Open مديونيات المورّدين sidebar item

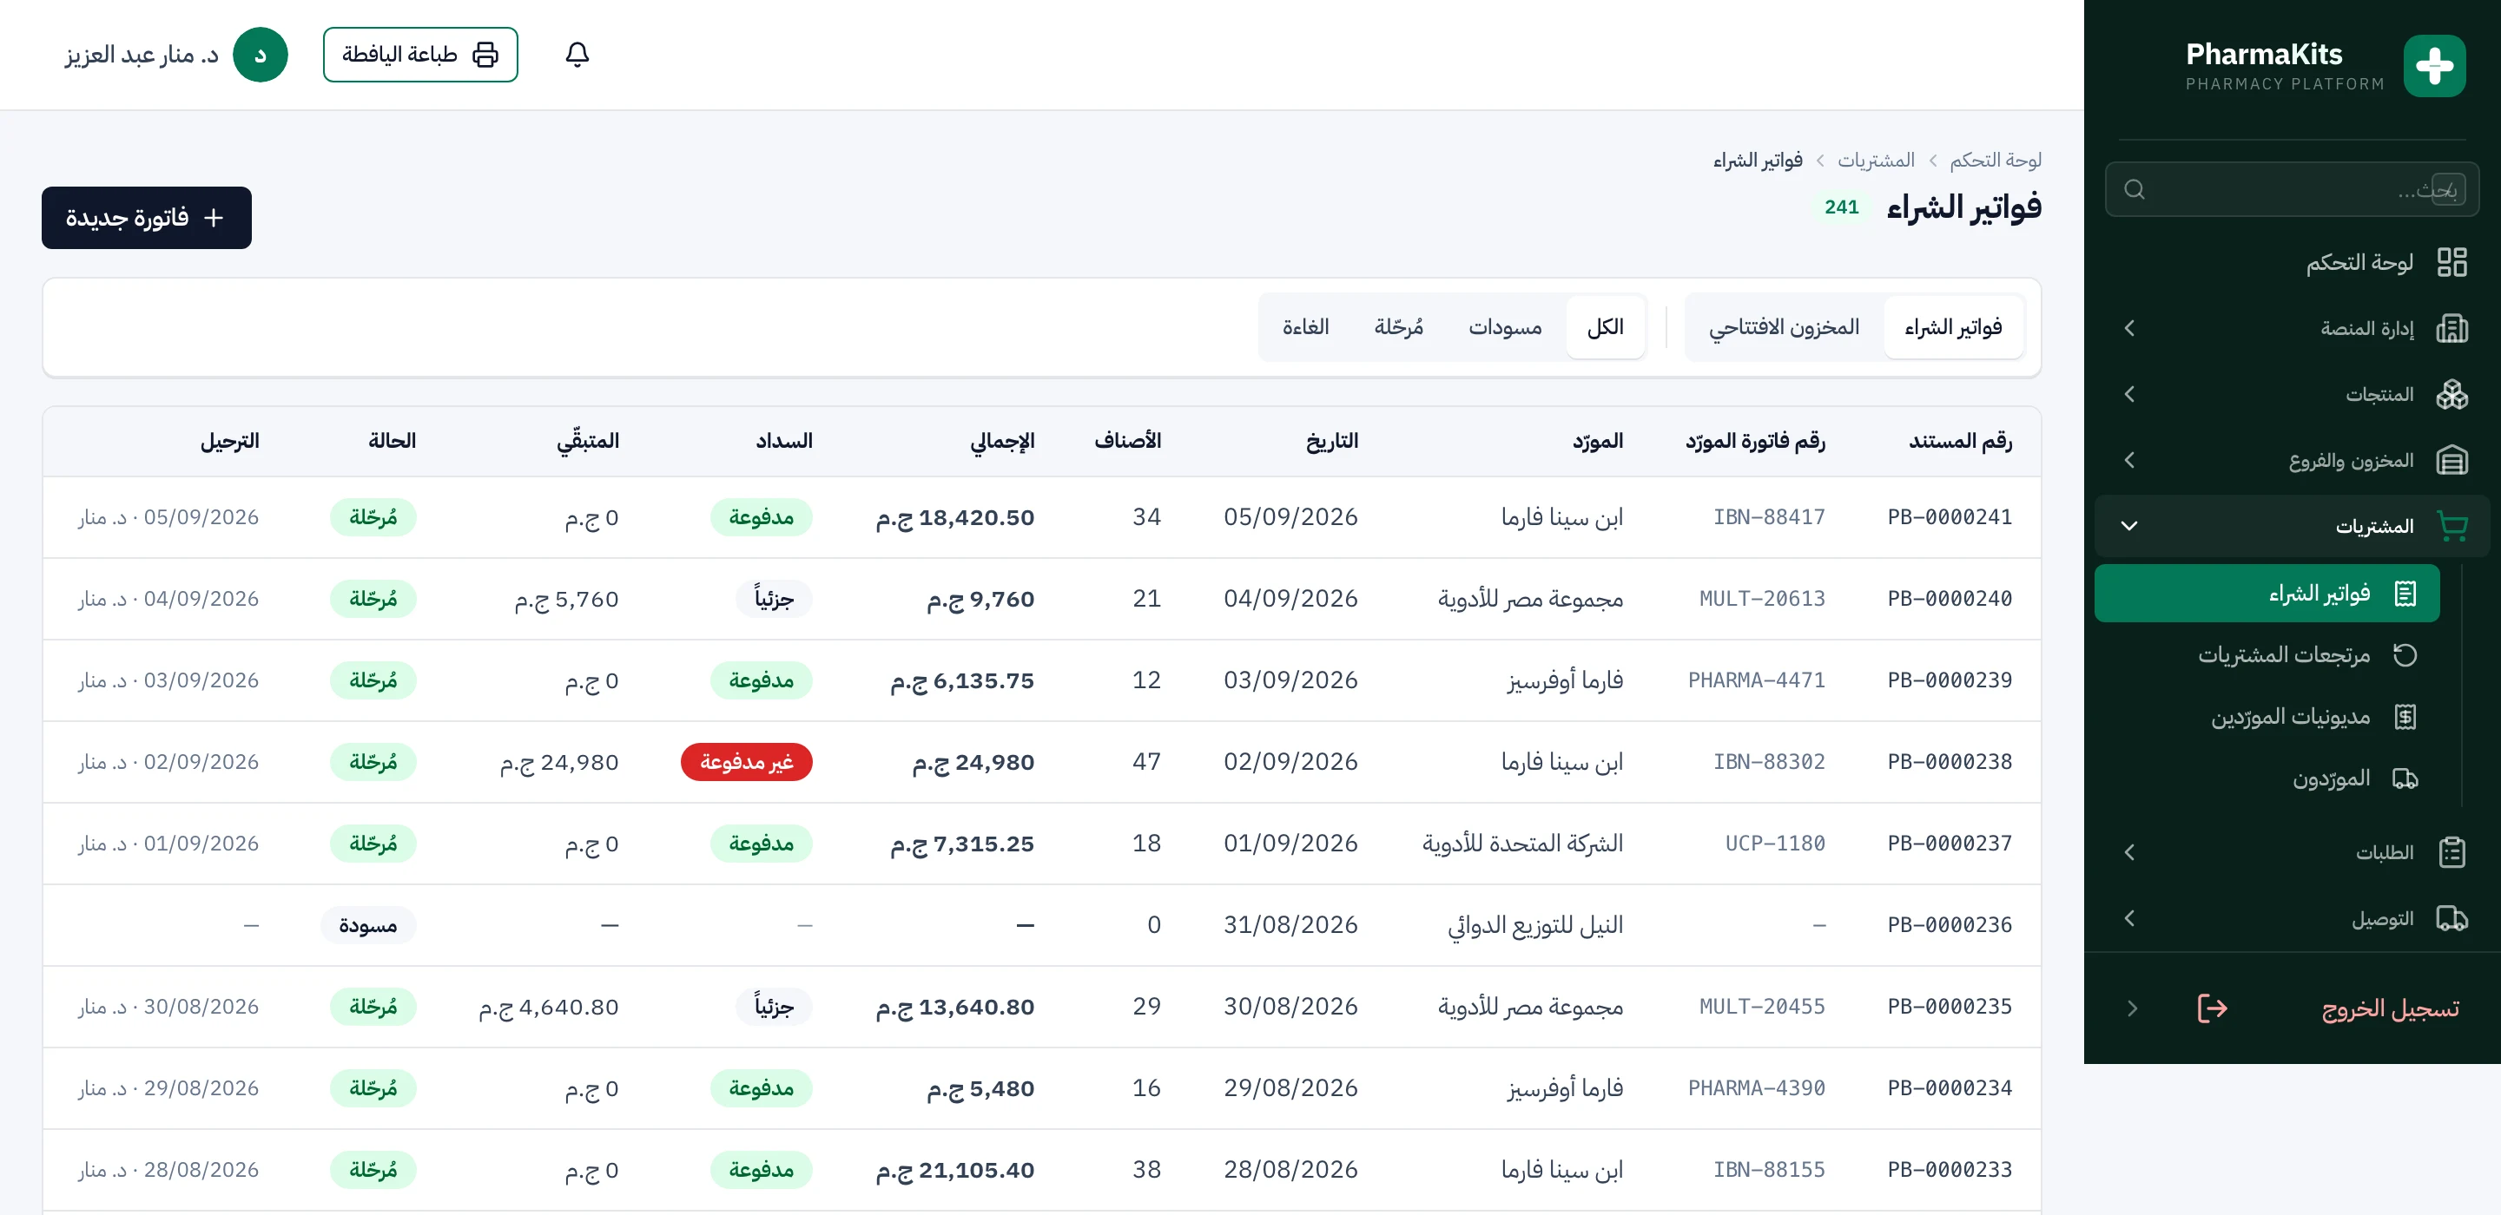point(2267,717)
